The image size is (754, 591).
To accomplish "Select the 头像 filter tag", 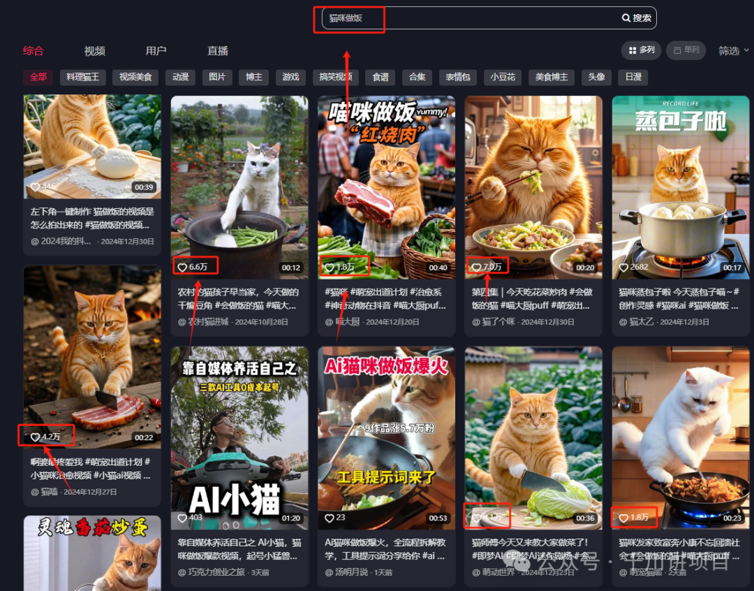I will [x=596, y=77].
